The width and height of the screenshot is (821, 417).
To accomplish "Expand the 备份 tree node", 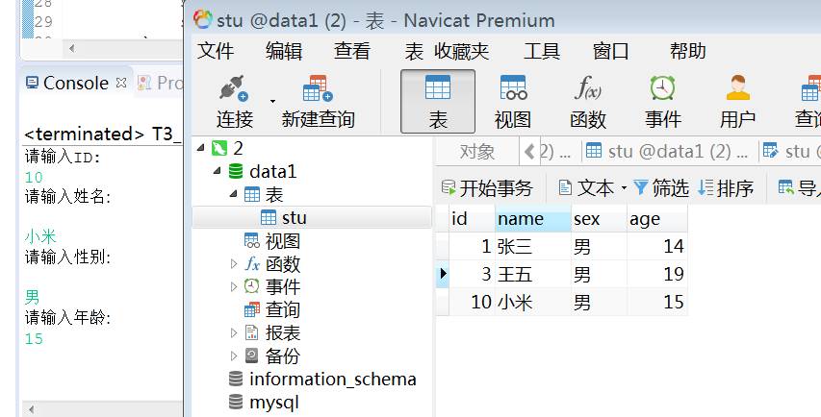I will tap(234, 356).
